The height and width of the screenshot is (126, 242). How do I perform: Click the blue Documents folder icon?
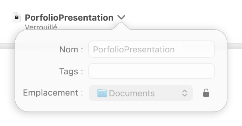[102, 93]
